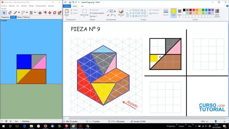
Task: Click Pegar paste button in Paint
Action: 67,13
